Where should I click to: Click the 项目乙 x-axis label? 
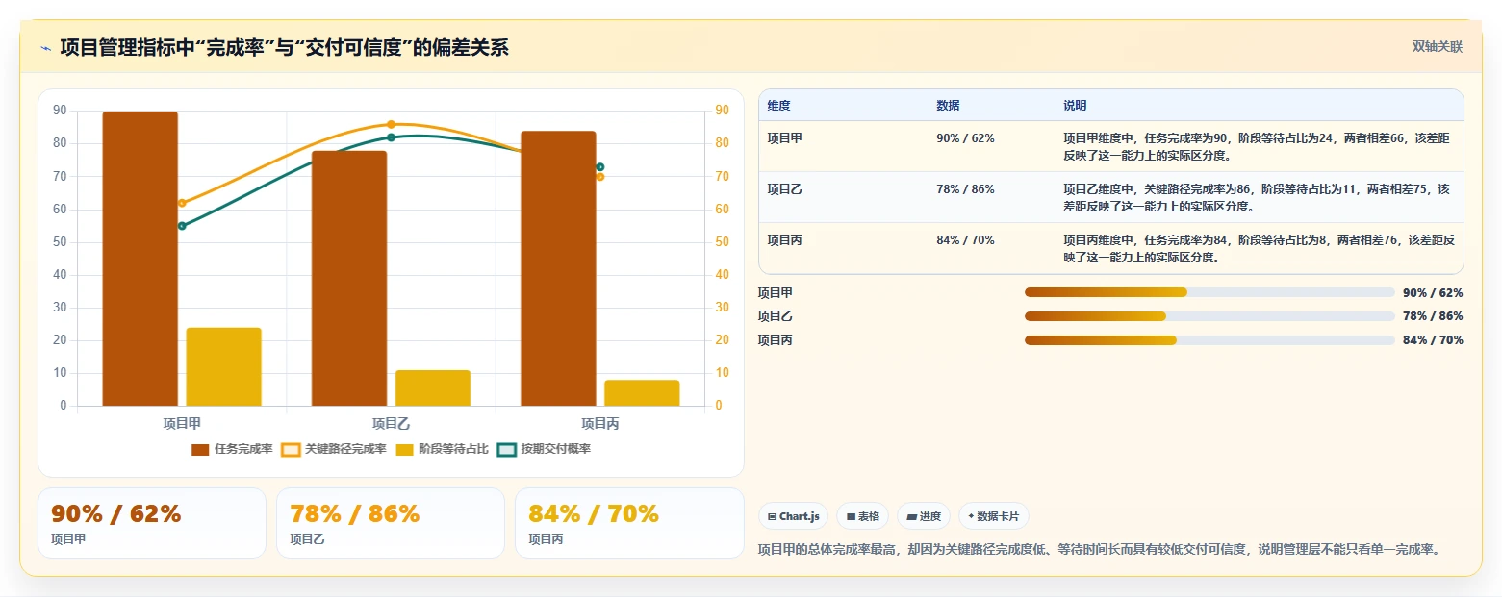tap(391, 423)
